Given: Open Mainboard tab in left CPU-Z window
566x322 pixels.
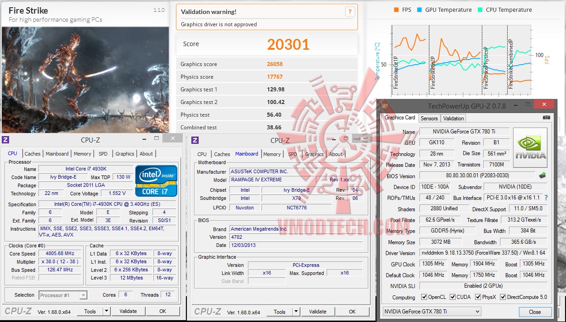Looking at the screenshot, I should 57,154.
